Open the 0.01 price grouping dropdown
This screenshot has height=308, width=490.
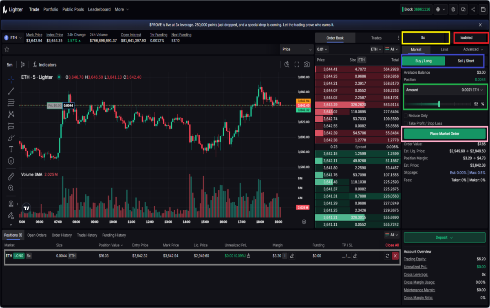(322, 49)
